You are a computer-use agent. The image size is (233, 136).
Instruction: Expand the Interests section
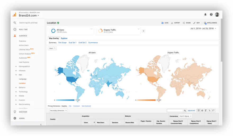[16, 71]
